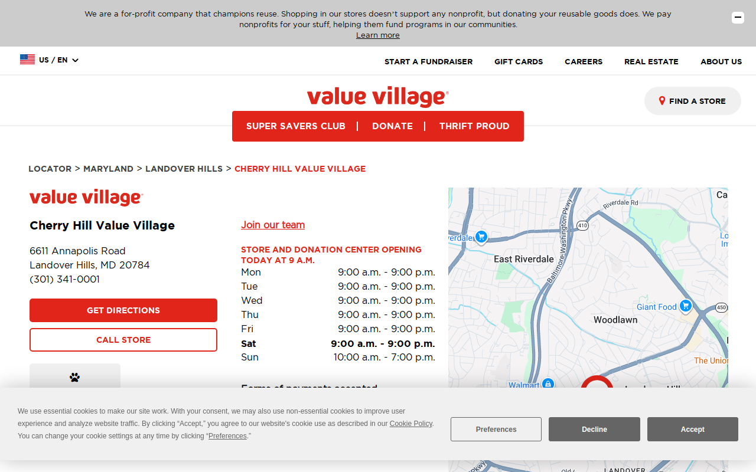Click the Riverdale shopping cart map marker
This screenshot has height=472, width=756.
pyautogui.click(x=481, y=237)
